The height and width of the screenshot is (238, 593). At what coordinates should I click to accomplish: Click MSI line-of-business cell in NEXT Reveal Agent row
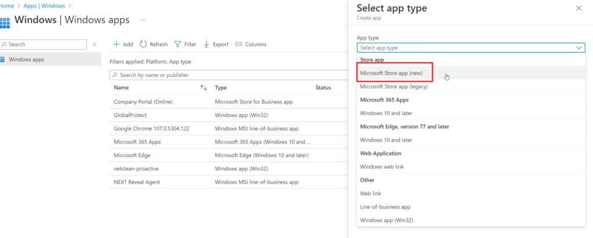257,182
